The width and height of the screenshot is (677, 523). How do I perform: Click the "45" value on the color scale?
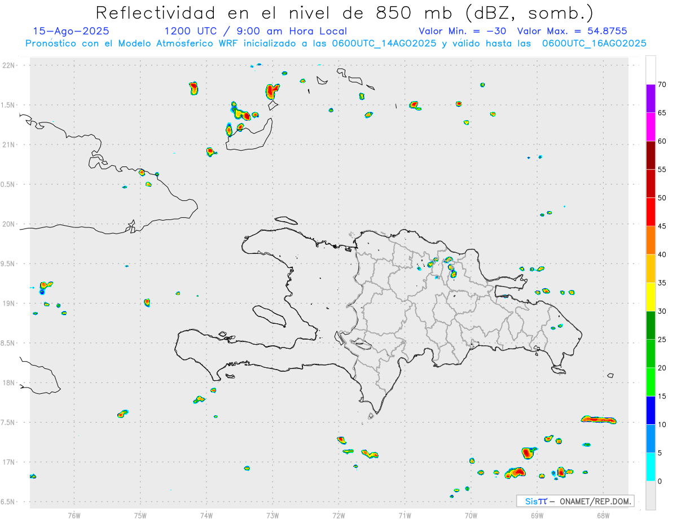click(x=662, y=226)
